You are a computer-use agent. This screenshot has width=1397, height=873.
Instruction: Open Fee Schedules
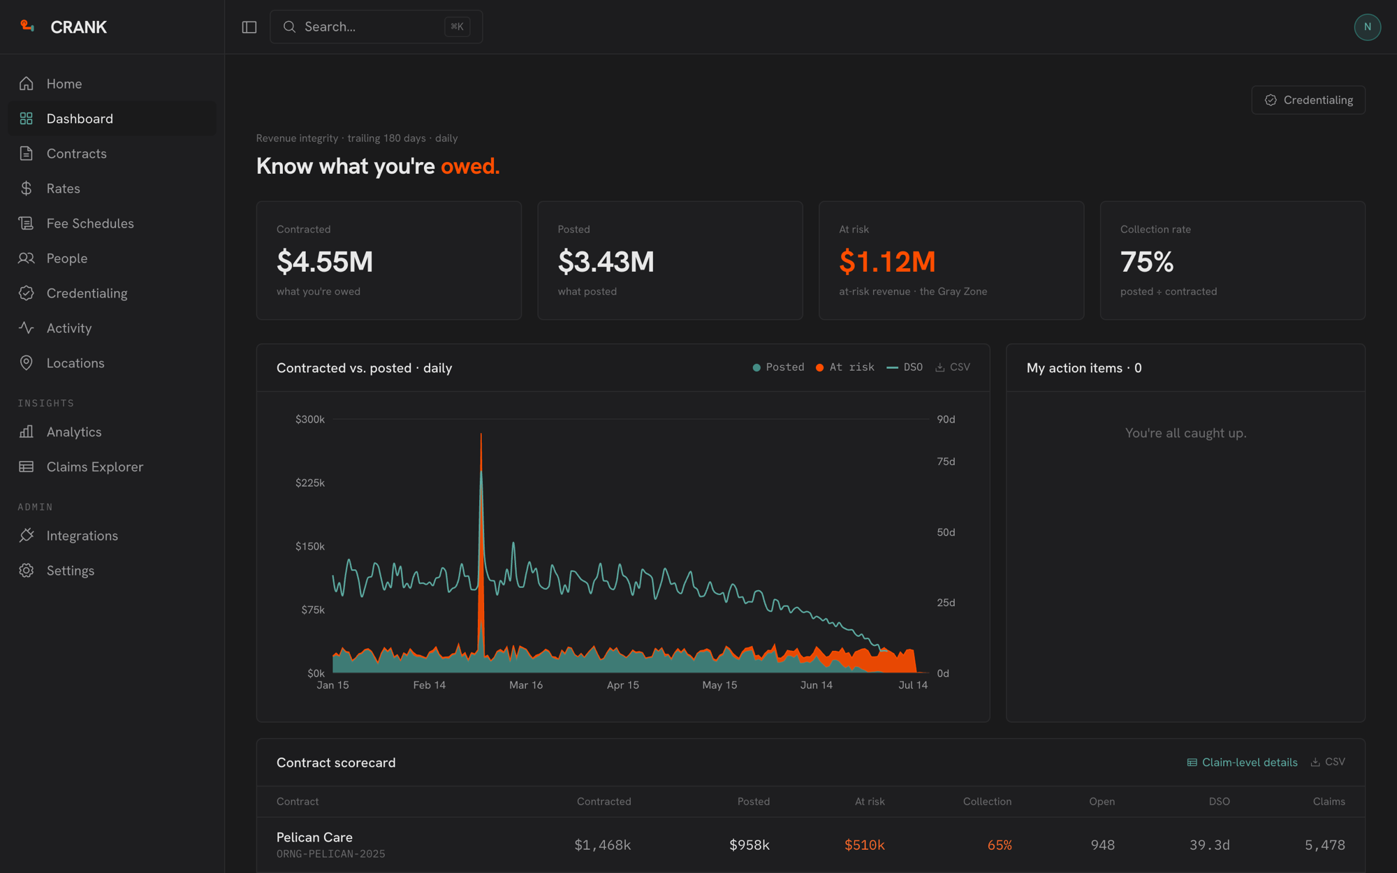coord(112,223)
